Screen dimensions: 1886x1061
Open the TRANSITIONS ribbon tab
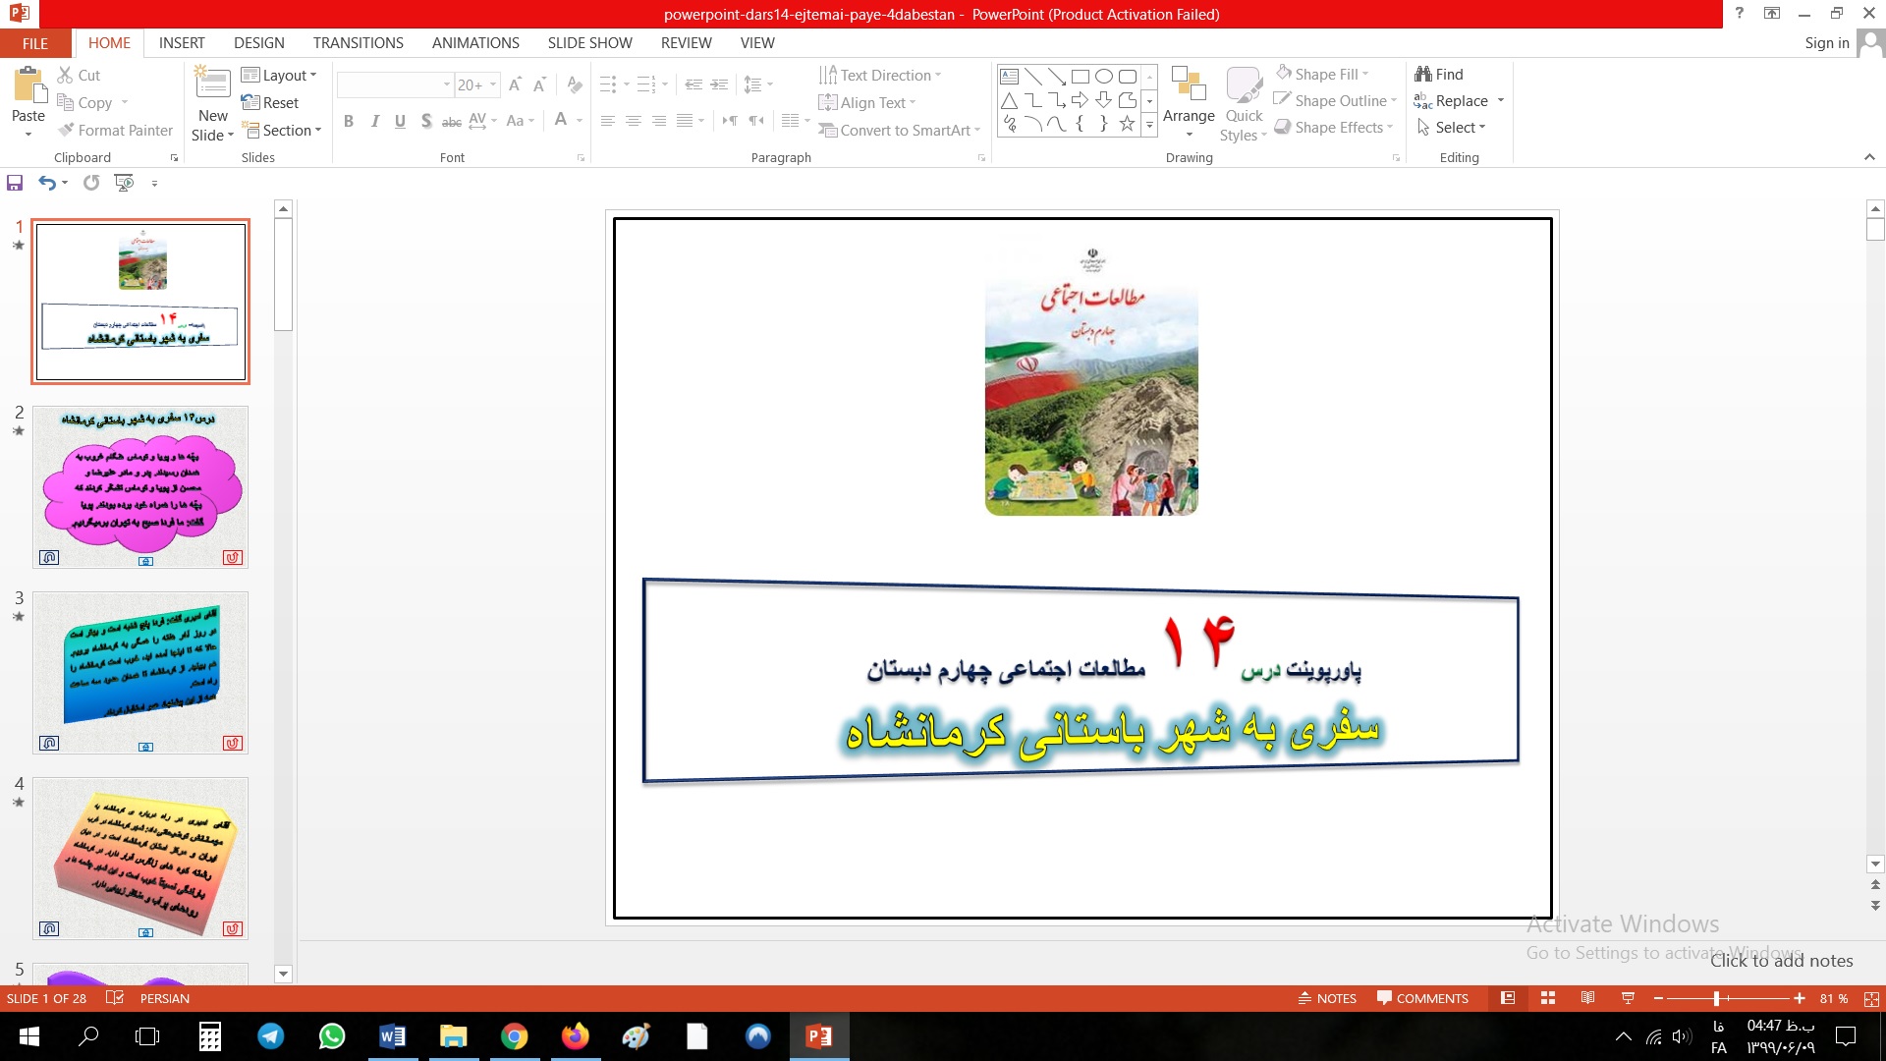(358, 42)
